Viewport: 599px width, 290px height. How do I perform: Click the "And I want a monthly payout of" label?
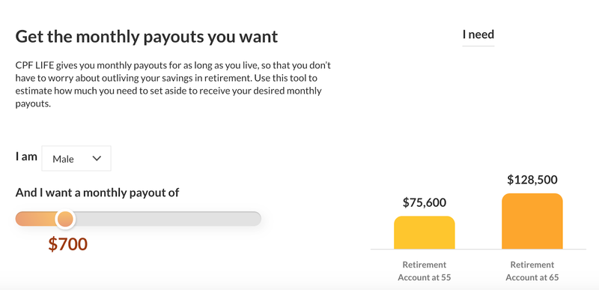click(97, 193)
